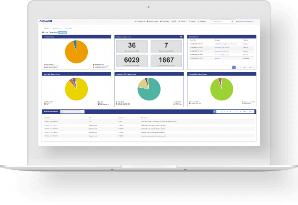
Task: Click the large teal slice of computers pie chart
Action: pyautogui.click(x=151, y=92)
